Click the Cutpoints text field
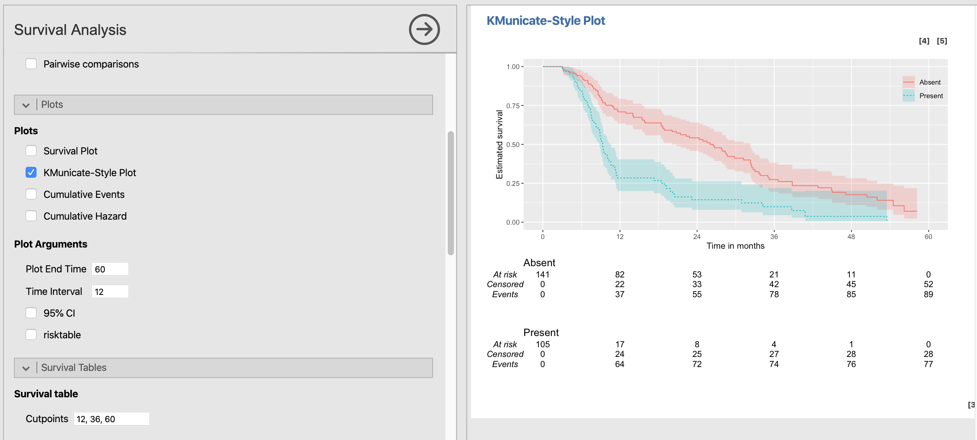This screenshot has height=440, width=977. [111, 419]
